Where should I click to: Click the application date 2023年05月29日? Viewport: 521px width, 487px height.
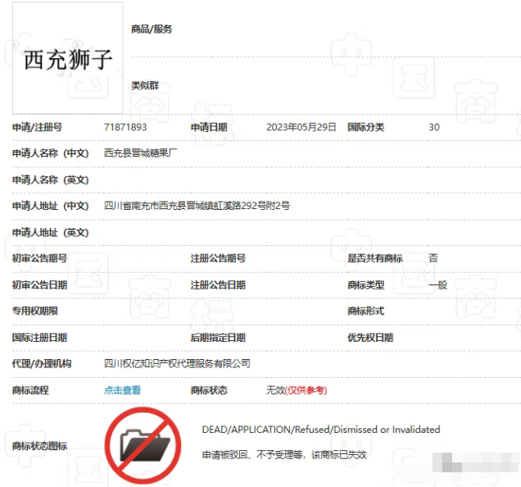(x=301, y=127)
